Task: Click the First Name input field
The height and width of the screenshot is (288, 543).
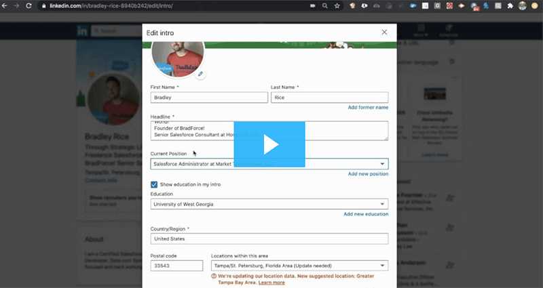Action: coord(209,98)
